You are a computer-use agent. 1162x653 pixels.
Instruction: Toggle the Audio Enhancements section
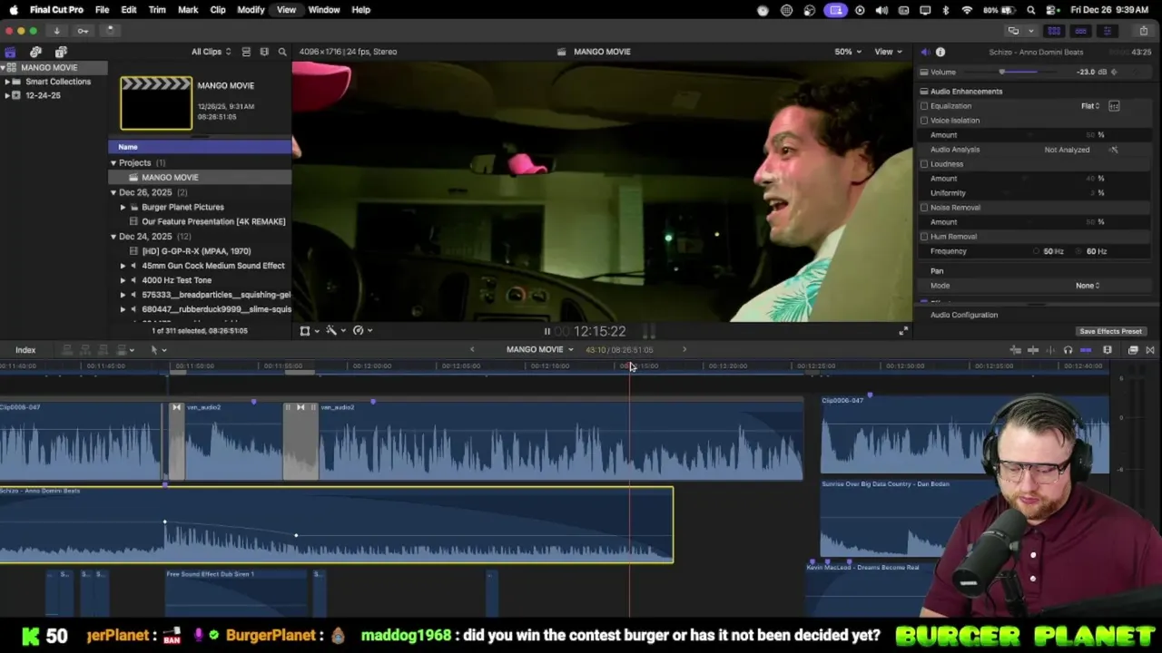click(924, 92)
